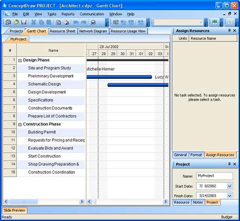The image size is (240, 221).
Task: Open the Start Date dropdown calendar
Action: pyautogui.click(x=229, y=186)
